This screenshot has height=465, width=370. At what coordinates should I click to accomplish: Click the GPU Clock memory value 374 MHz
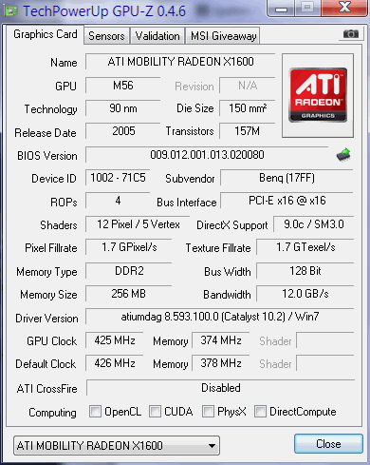click(x=221, y=340)
